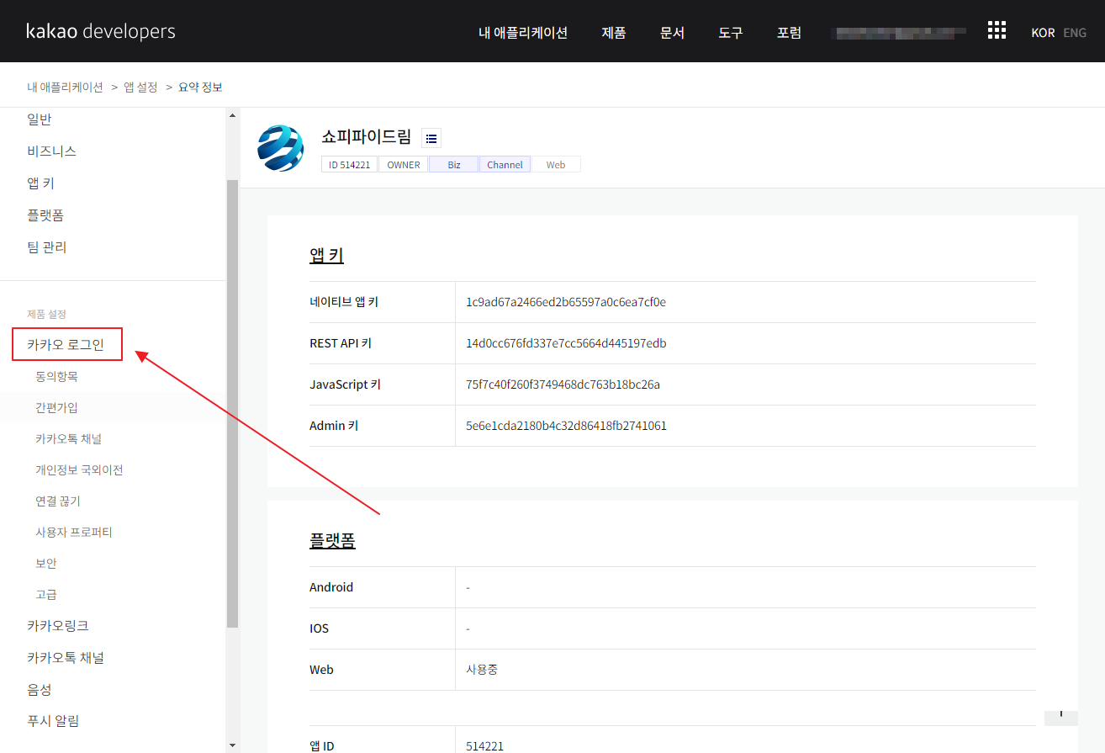Click the 쇼피파이드림 app logo
This screenshot has height=753, width=1105.
(x=281, y=148)
